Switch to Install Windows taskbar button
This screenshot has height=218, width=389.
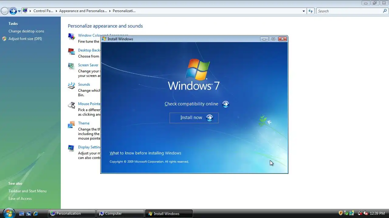(169, 213)
